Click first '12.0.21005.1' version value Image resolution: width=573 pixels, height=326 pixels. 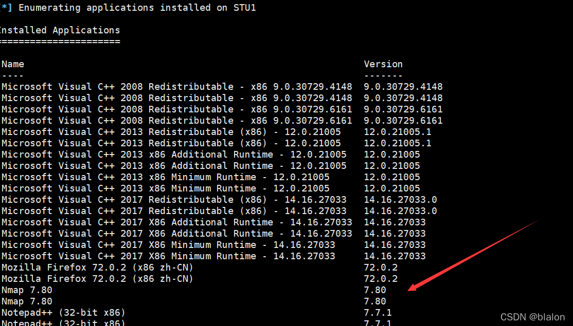pyautogui.click(x=398, y=132)
